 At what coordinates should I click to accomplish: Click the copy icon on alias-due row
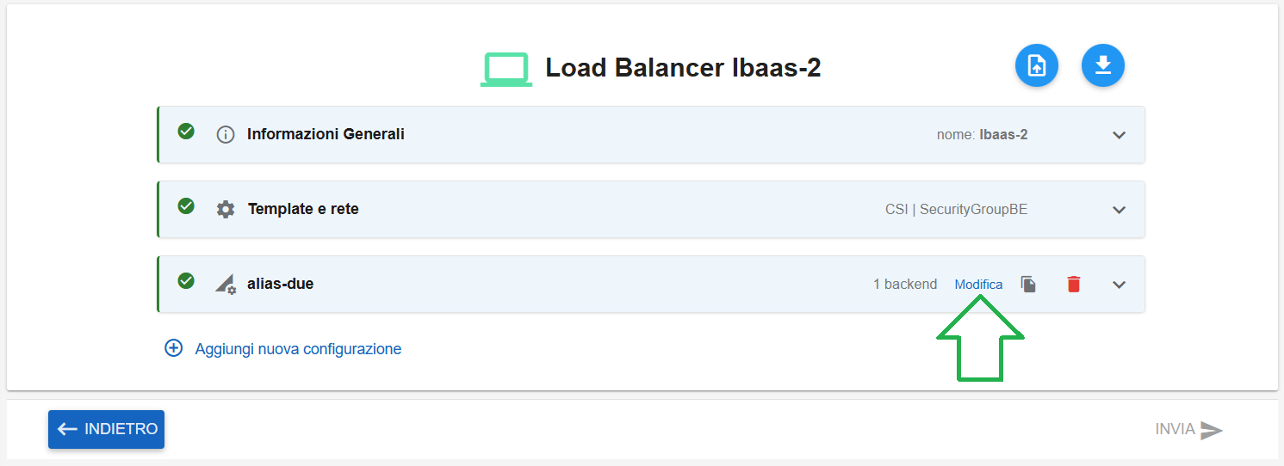1028,284
